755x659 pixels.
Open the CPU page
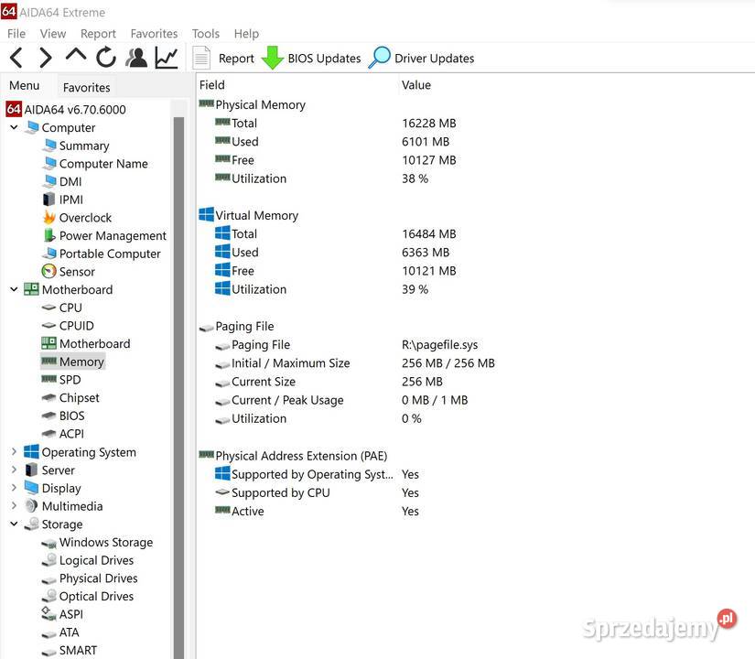[x=70, y=308]
